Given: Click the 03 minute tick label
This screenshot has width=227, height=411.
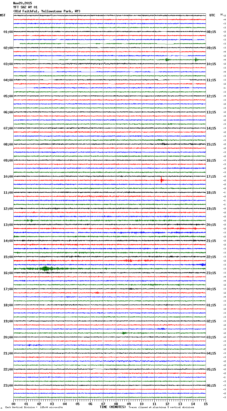Looking at the screenshot, I should point(52,404).
